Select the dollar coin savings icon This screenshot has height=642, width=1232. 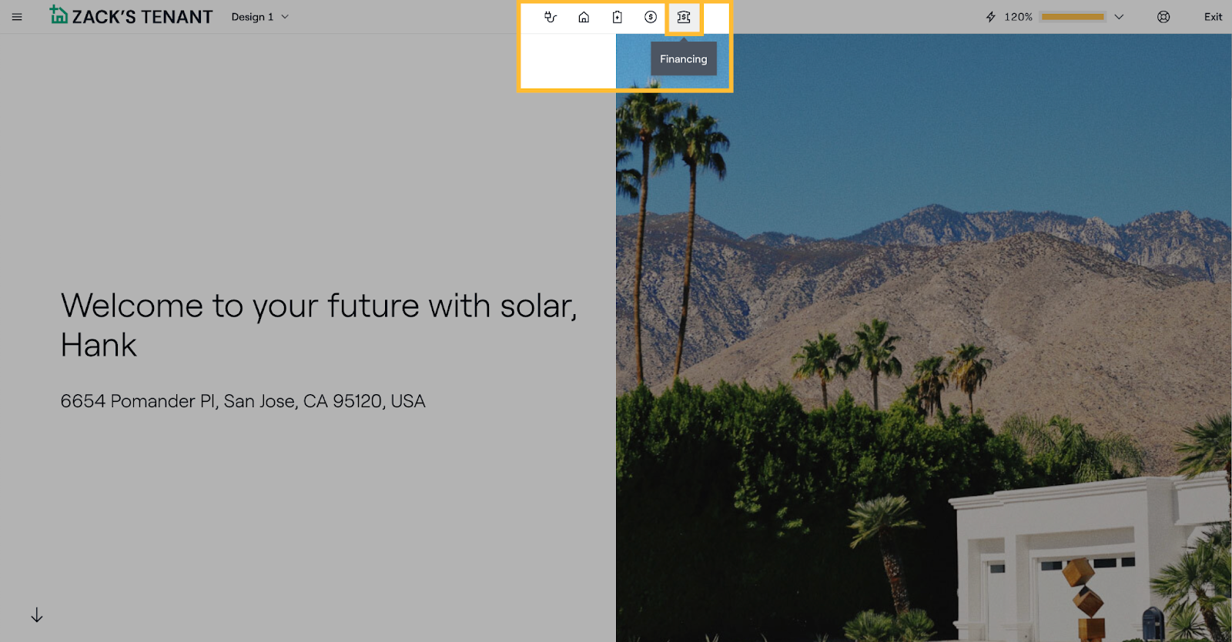click(x=651, y=17)
